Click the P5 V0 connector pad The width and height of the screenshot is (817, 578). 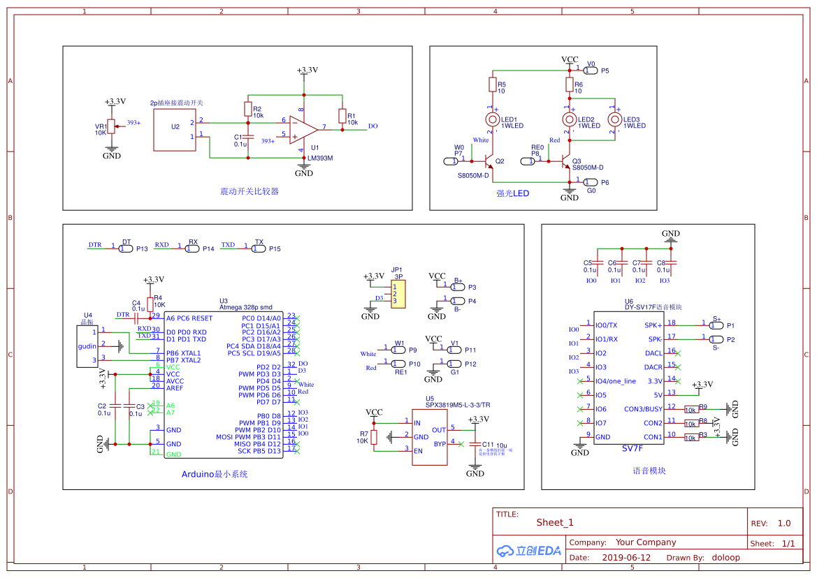tap(590, 71)
